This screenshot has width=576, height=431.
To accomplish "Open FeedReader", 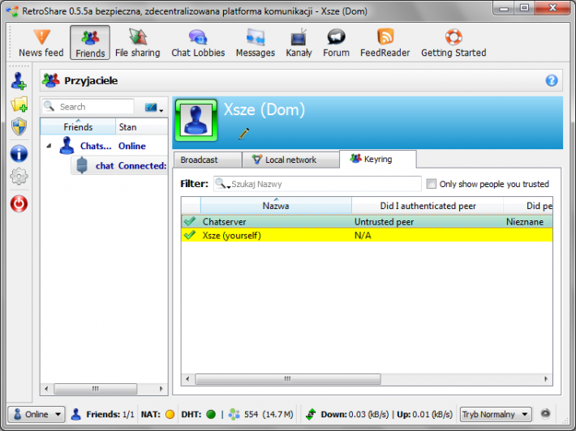I will coord(385,43).
